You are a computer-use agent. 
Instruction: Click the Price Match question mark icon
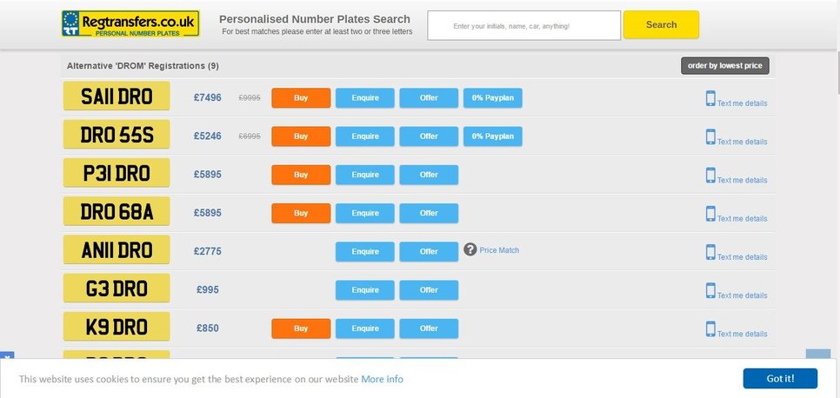click(470, 249)
